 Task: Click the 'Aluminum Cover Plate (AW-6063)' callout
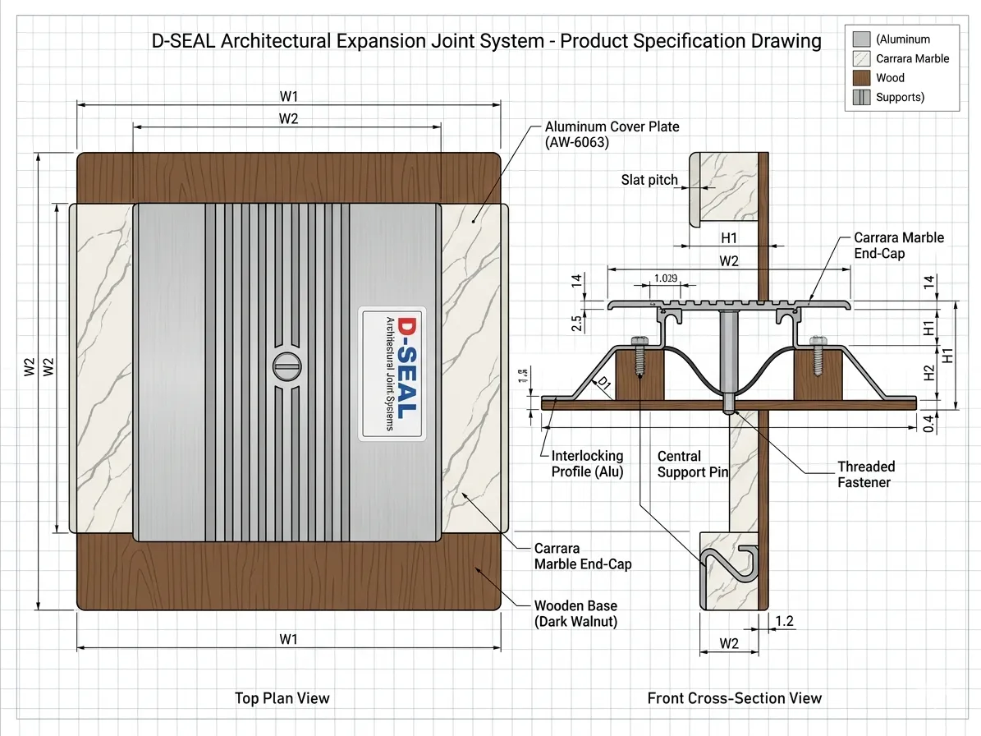[612, 134]
